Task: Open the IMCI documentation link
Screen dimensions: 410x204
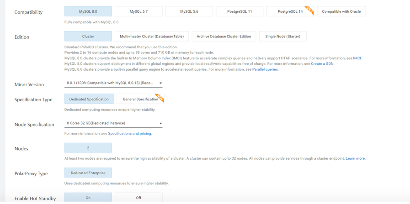Action: 357,58
